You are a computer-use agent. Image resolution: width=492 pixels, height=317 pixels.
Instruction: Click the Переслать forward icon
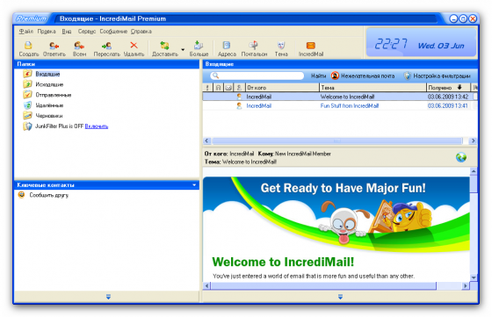tap(106, 46)
